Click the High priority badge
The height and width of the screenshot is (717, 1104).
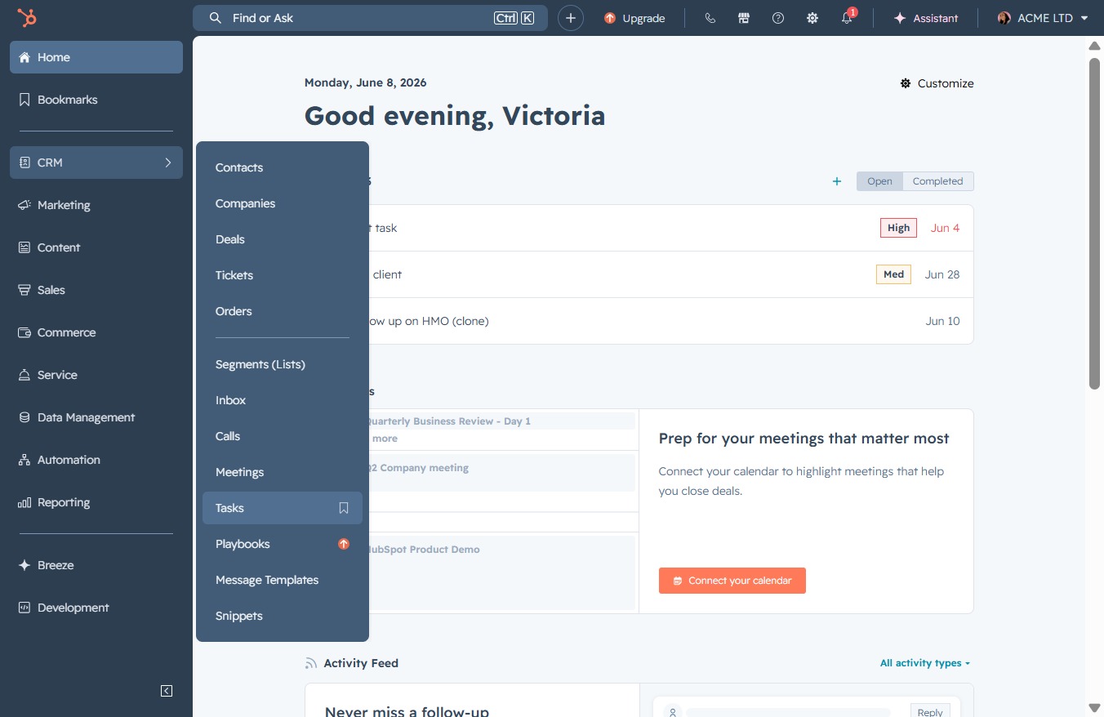point(898,228)
